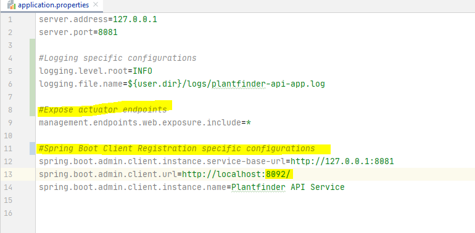Place cursor on server.address key
This screenshot has width=475, height=233.
click(x=73, y=20)
